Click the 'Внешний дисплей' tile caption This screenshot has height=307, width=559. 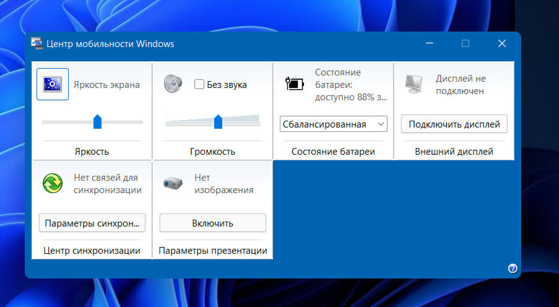[x=454, y=152]
